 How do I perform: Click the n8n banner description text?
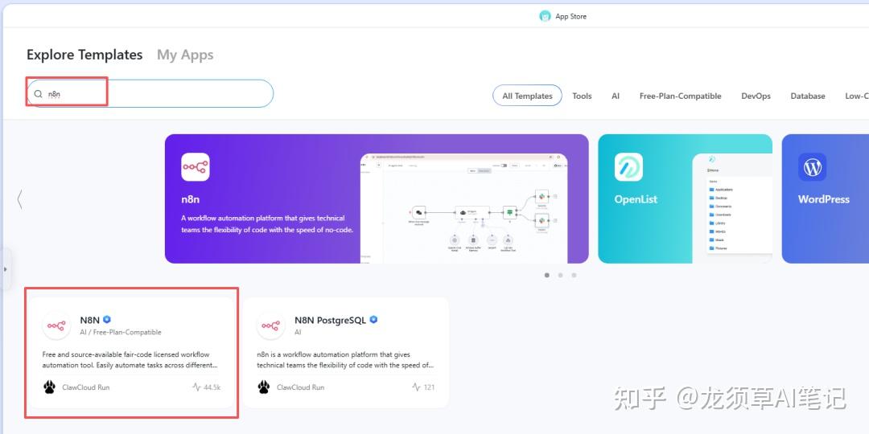coord(267,223)
